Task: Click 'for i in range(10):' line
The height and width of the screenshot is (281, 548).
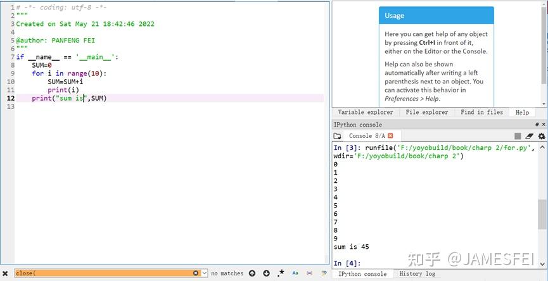Action: click(x=69, y=73)
